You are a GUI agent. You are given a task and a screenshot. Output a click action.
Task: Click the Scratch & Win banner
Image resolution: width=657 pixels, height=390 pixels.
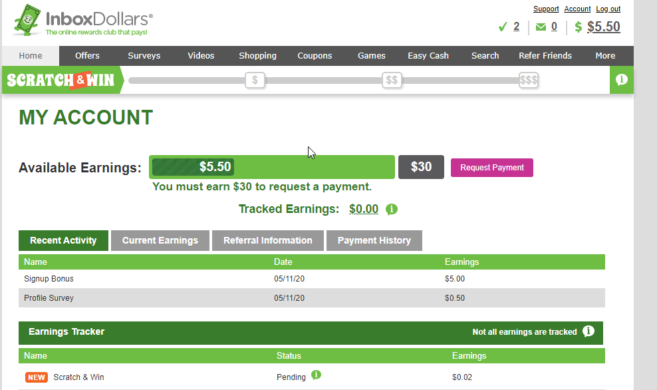tap(62, 80)
